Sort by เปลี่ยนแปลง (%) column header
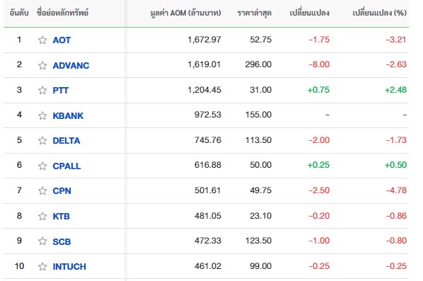Screen dimensions: 423x281 click(380, 13)
